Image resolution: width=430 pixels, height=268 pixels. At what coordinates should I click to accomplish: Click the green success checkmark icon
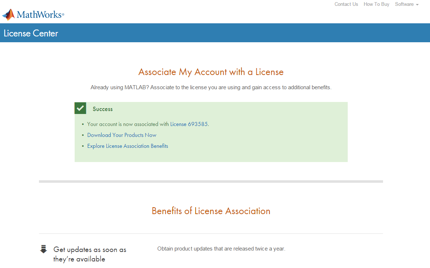point(80,108)
